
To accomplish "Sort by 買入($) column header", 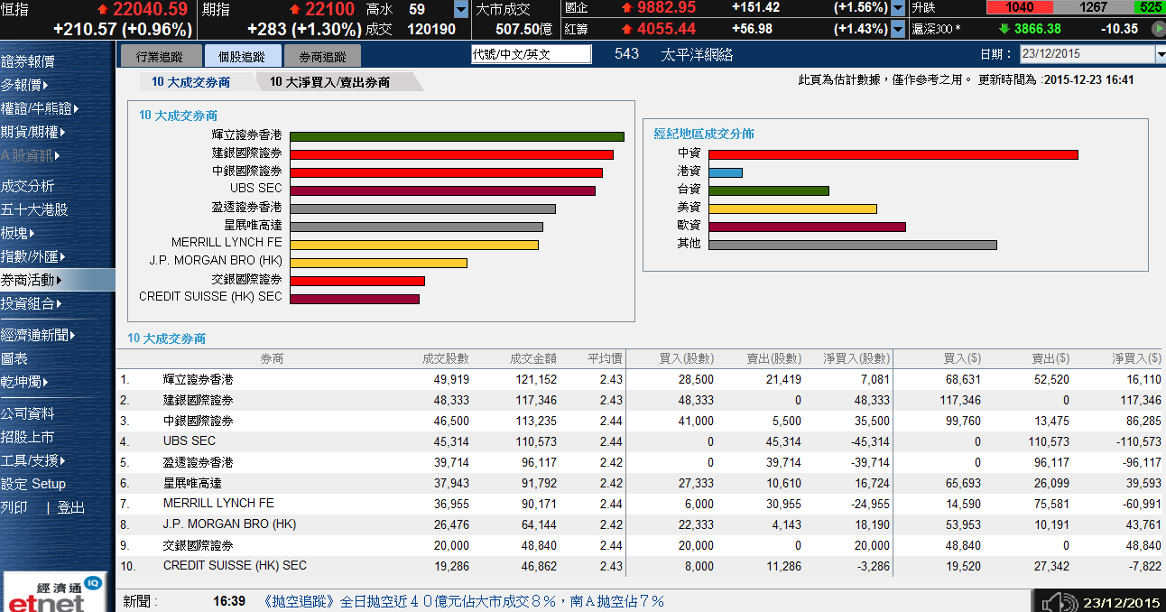I will (x=962, y=358).
